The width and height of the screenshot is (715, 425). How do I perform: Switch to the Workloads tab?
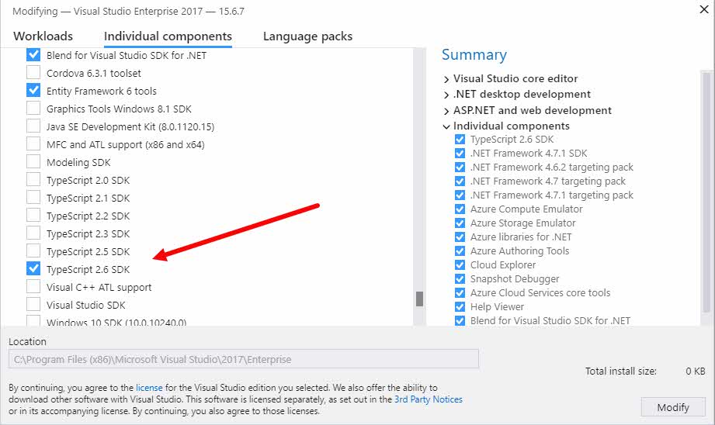pos(43,36)
